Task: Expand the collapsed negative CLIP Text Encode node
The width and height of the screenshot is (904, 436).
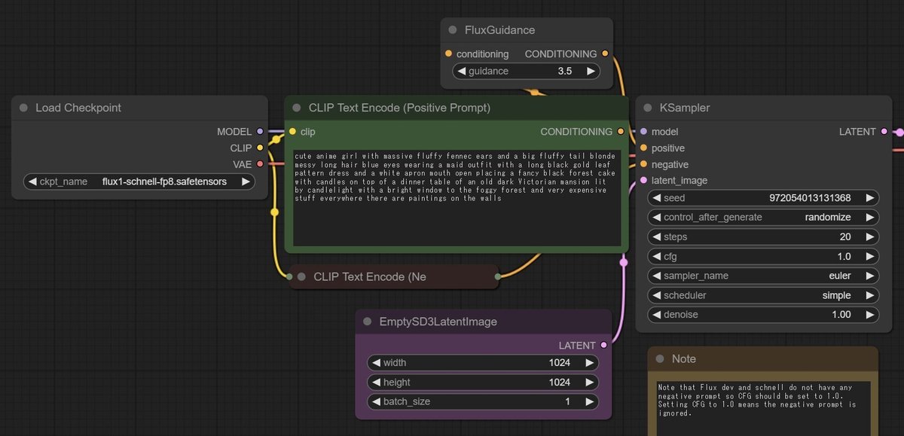Action: point(301,276)
